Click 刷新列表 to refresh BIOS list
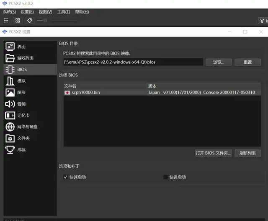Viewport: 268px width, 221px height. pos(247,153)
